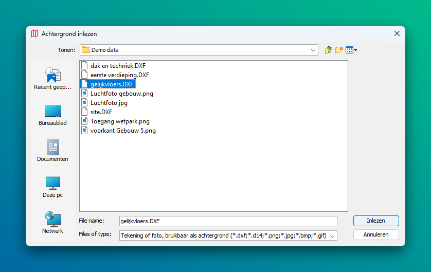Browse Netwerk location in sidebar

click(x=53, y=223)
